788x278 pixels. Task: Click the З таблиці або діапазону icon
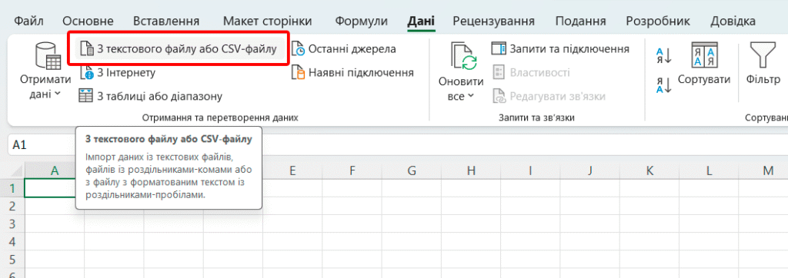86,96
